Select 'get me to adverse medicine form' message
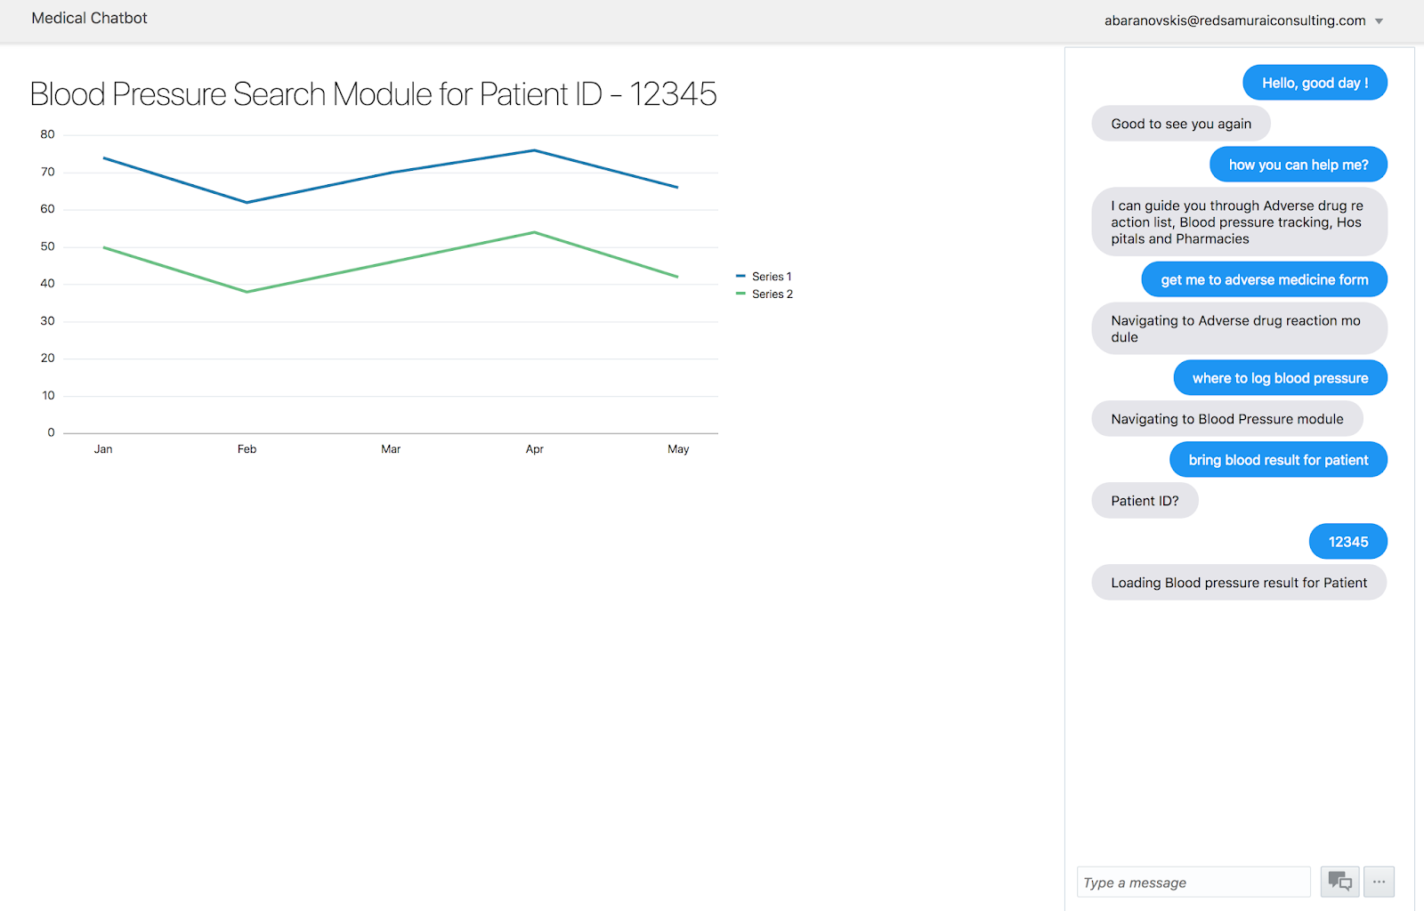This screenshot has height=911, width=1424. (1264, 280)
